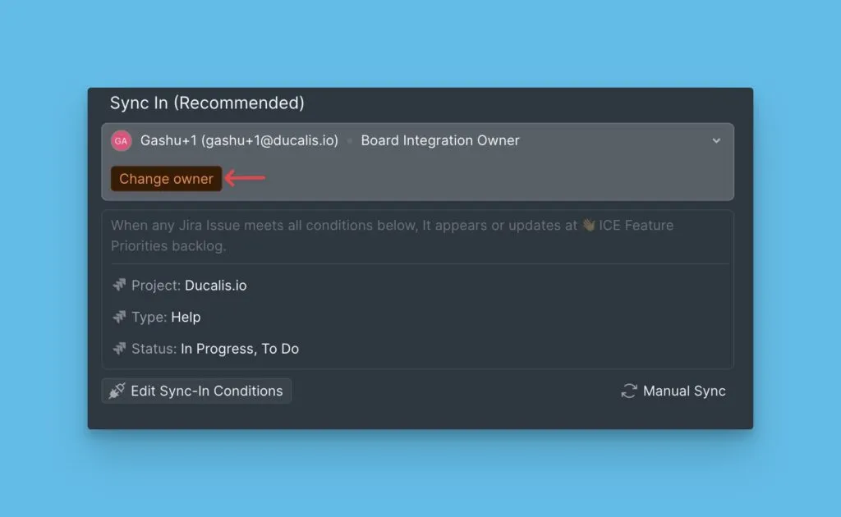Click the Ducalis.io project value

coord(215,286)
